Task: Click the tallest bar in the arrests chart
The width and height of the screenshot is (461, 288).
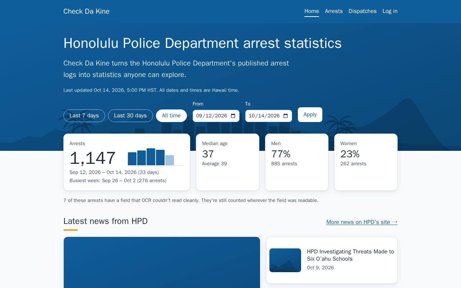Action: pos(151,157)
